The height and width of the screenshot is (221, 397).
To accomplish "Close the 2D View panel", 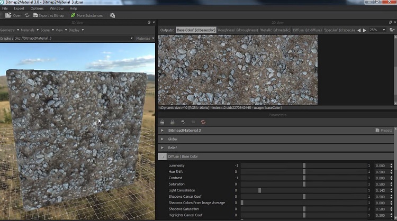I will tap(395, 22).
